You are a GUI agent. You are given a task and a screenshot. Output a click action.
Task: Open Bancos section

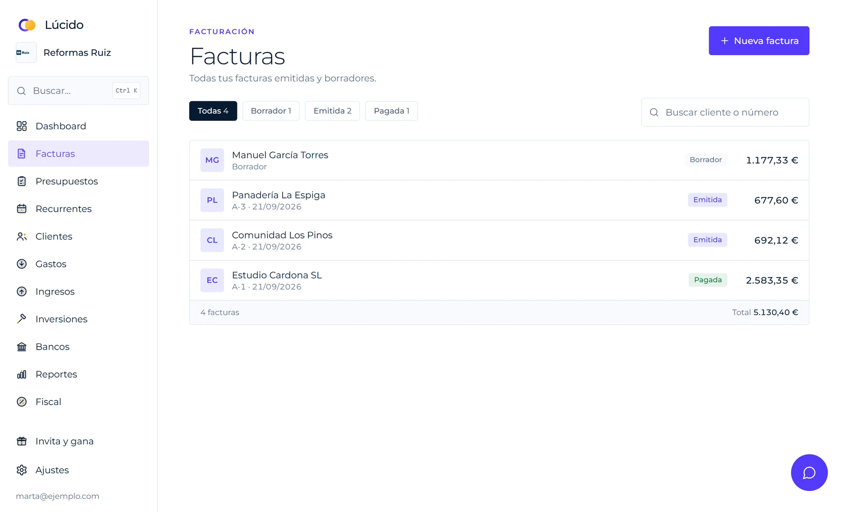[78, 346]
